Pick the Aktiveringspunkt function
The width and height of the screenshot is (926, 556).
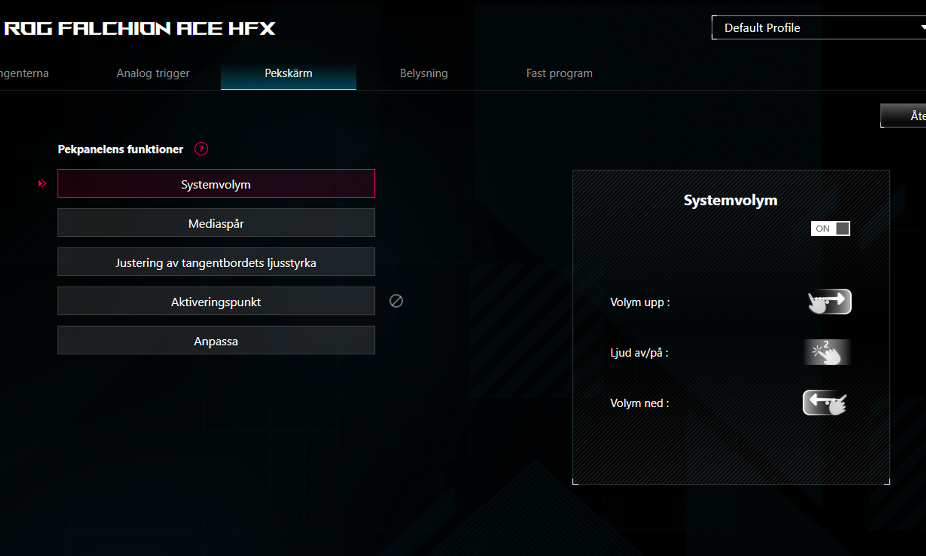[x=216, y=301]
